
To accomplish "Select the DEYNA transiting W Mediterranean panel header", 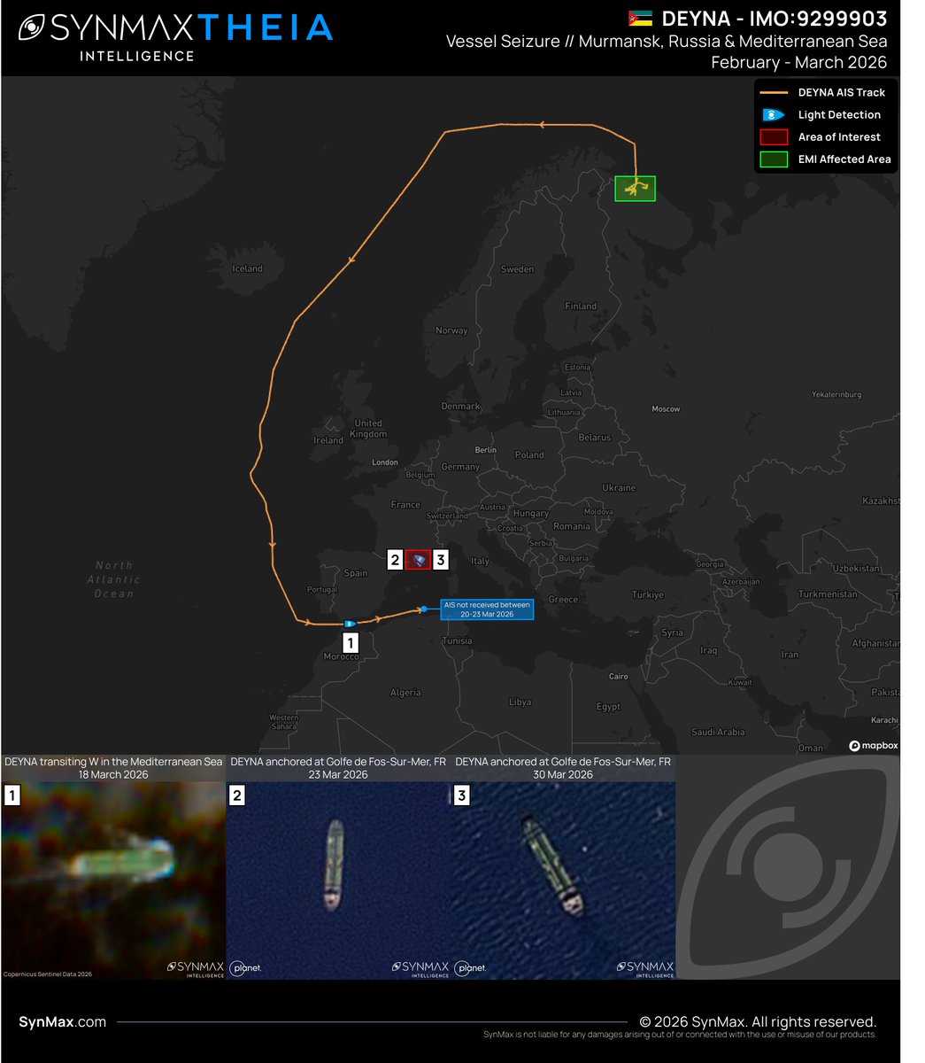I will coord(112,760).
